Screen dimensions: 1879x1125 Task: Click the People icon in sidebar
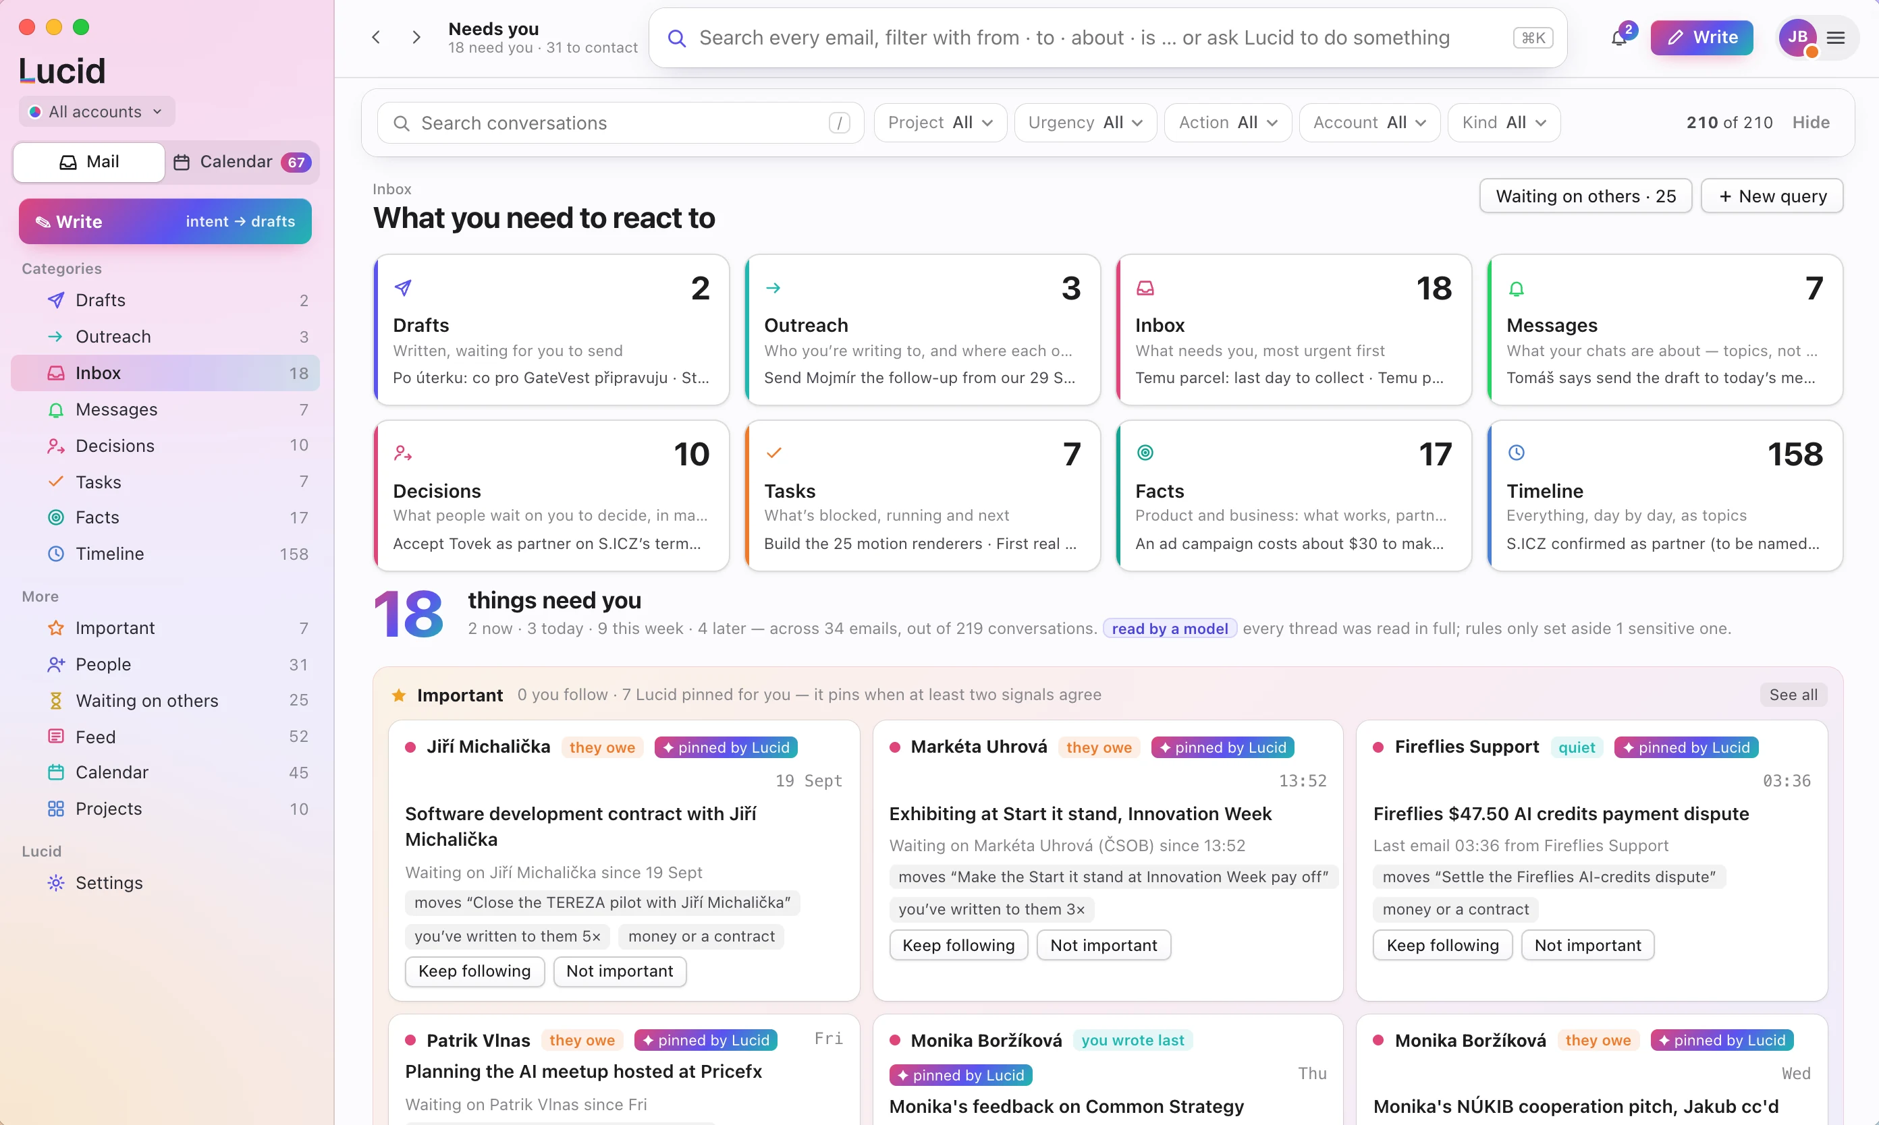coord(55,665)
